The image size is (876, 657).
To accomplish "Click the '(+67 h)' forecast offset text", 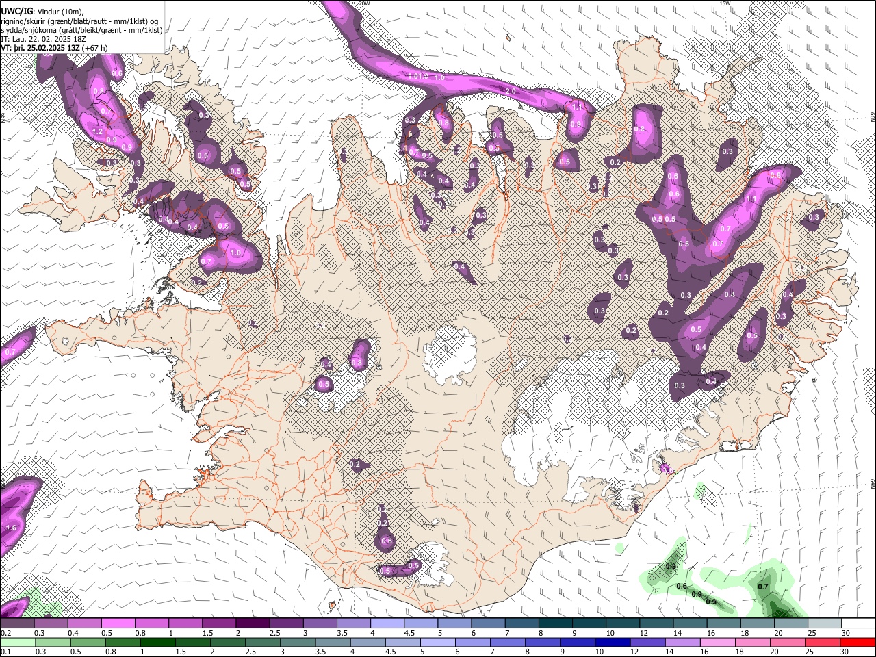I will (x=96, y=48).
